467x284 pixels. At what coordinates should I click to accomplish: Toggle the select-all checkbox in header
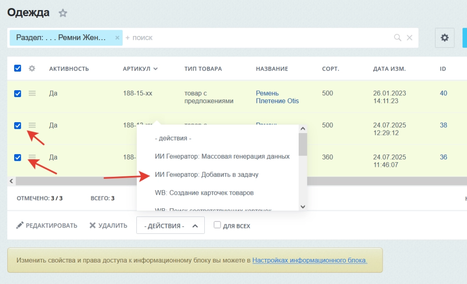[x=18, y=68]
